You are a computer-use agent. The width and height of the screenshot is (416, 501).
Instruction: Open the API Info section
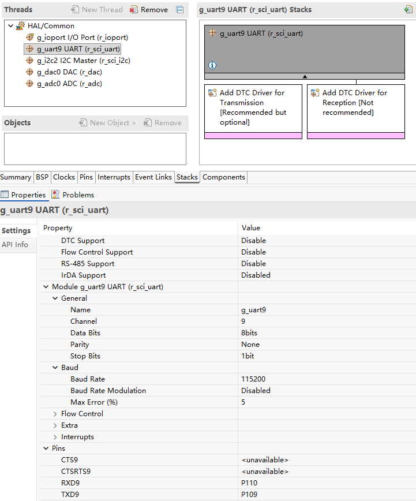click(x=15, y=244)
